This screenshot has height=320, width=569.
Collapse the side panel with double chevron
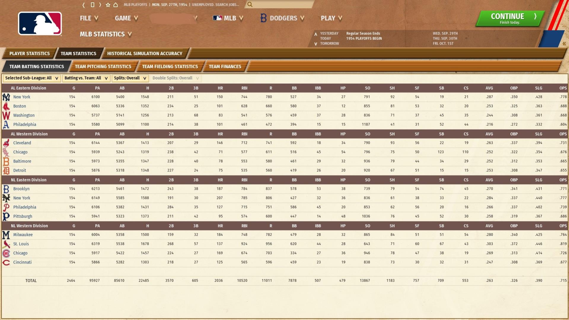click(x=564, y=44)
